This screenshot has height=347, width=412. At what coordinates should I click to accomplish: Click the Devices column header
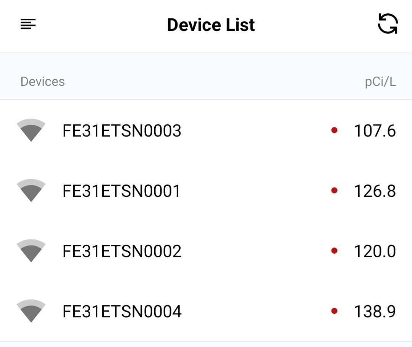coord(42,81)
